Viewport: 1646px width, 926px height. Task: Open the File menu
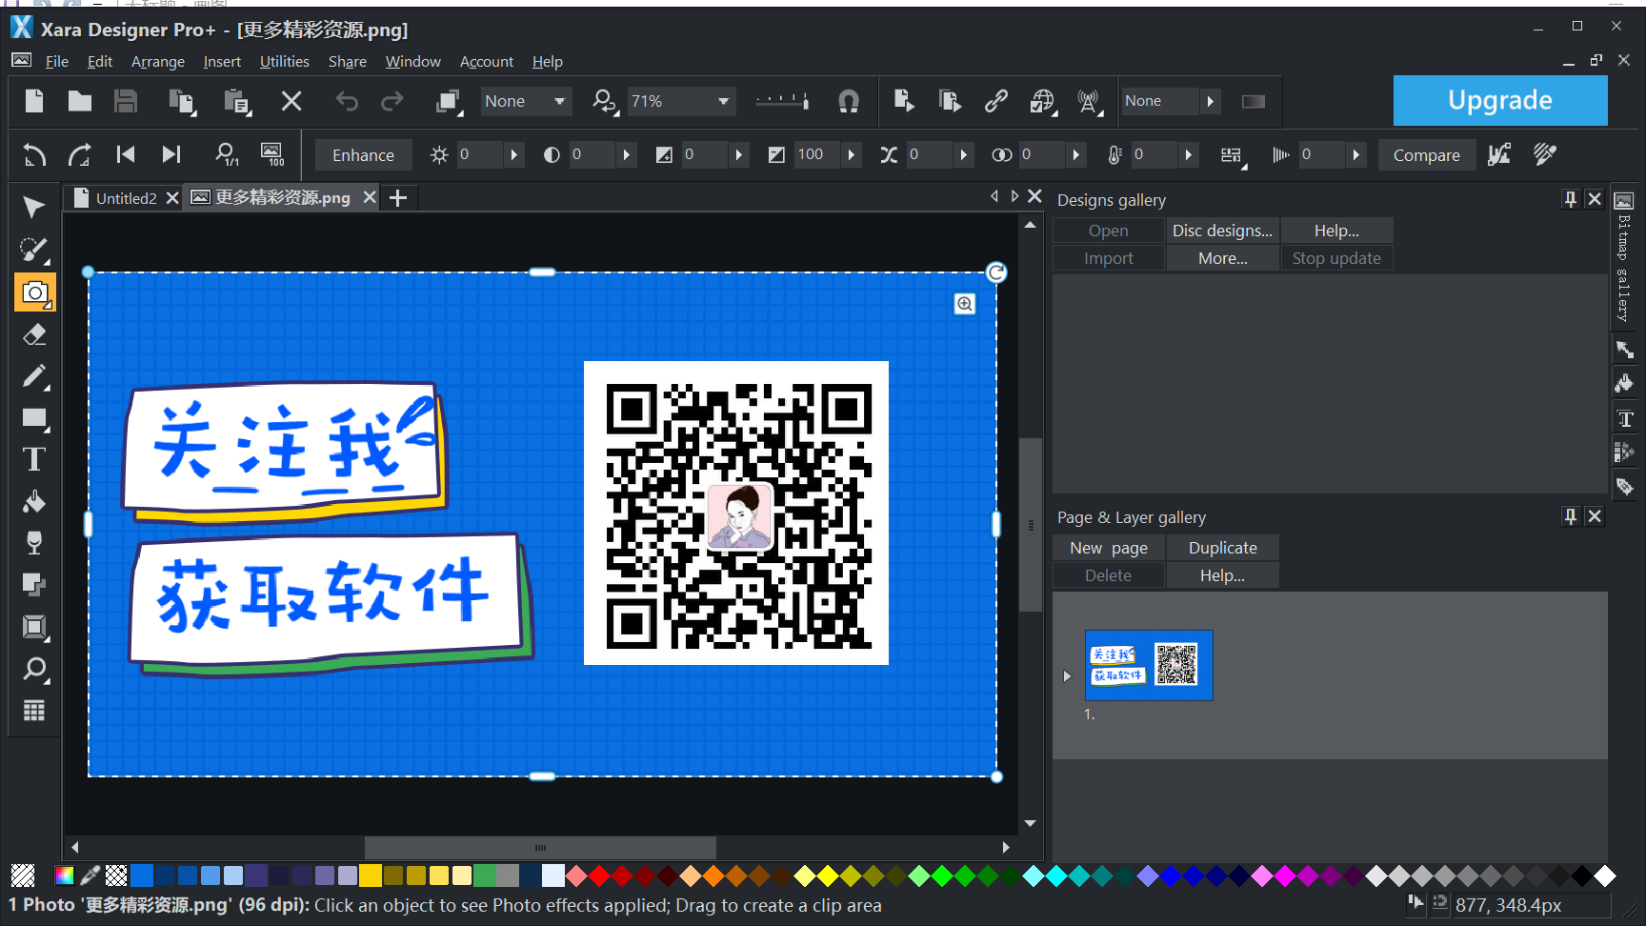[x=57, y=61]
